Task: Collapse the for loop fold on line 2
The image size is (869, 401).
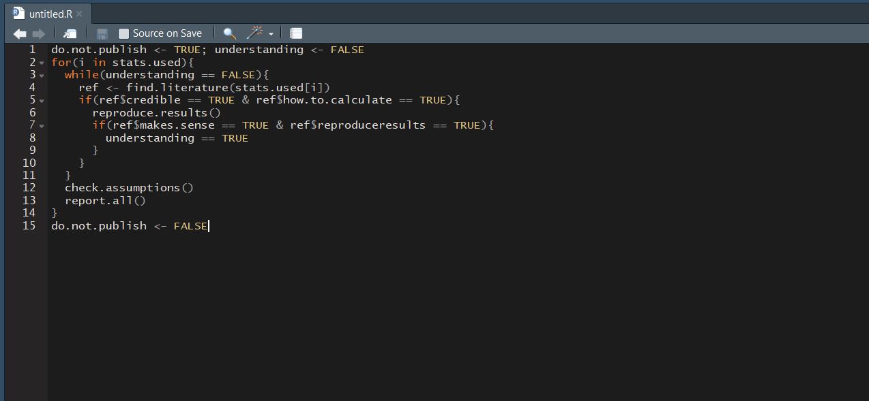Action: click(x=42, y=63)
